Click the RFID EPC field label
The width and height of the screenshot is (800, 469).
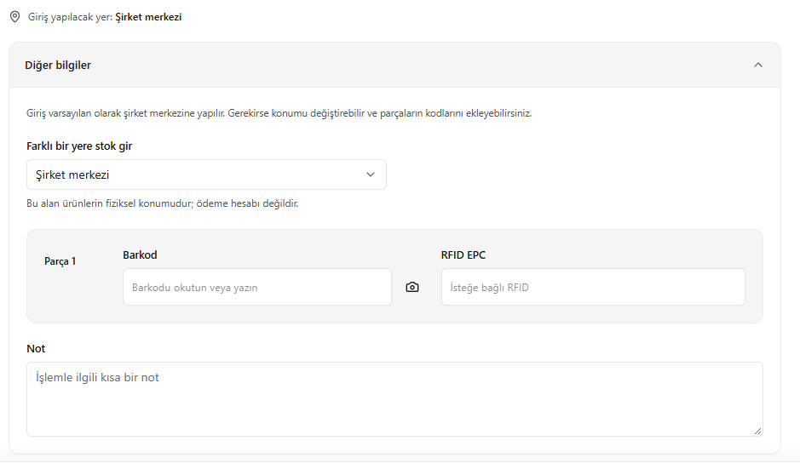pyautogui.click(x=463, y=255)
